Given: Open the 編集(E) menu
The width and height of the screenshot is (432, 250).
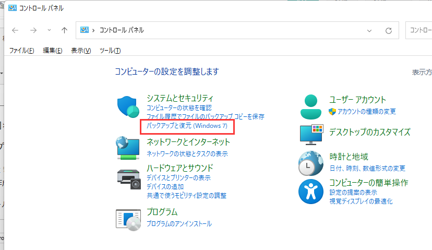Looking at the screenshot, I should coord(52,51).
